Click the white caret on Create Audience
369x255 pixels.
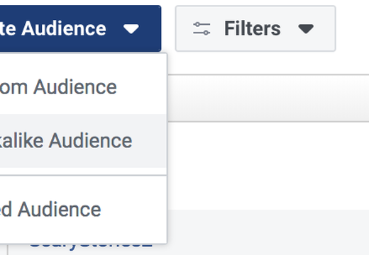coord(131,29)
